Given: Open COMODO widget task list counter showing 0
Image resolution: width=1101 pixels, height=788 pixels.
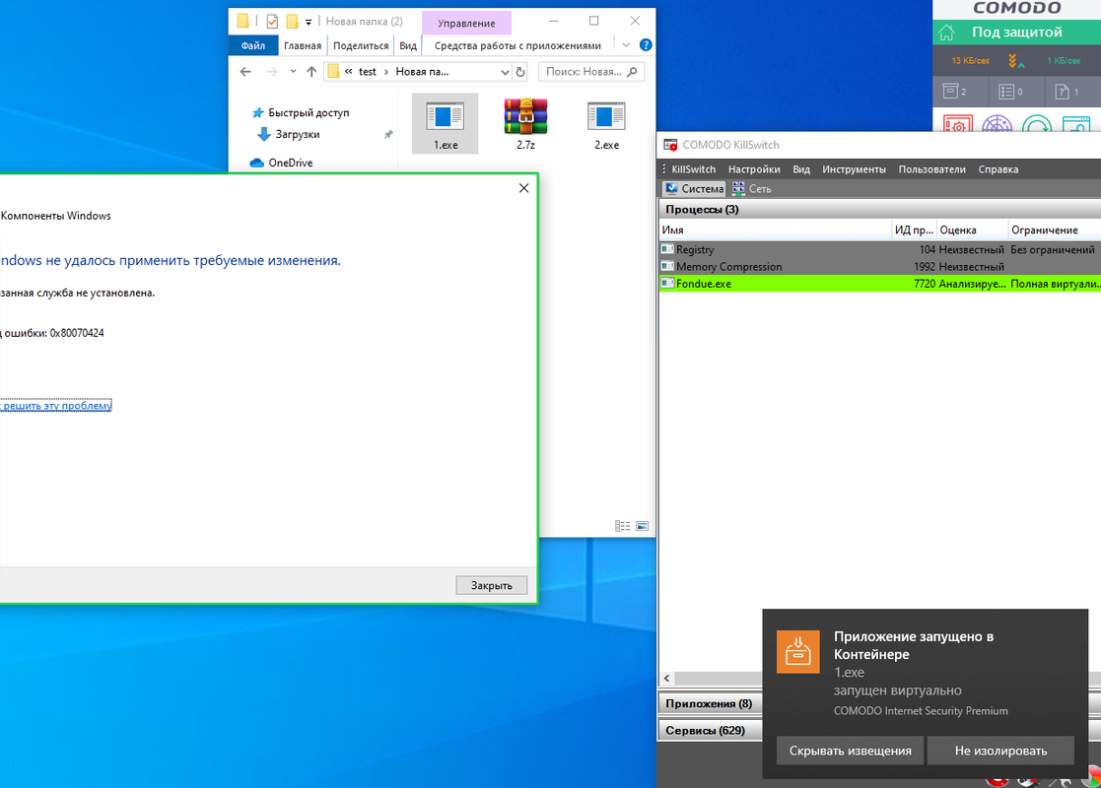Looking at the screenshot, I should tap(1010, 92).
